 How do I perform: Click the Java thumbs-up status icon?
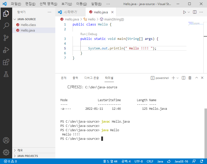point(169,161)
